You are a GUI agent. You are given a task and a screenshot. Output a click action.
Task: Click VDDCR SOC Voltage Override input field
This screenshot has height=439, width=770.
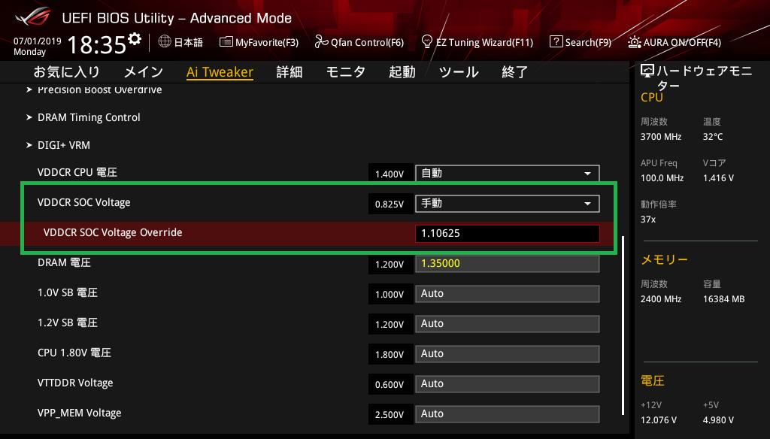pyautogui.click(x=508, y=233)
